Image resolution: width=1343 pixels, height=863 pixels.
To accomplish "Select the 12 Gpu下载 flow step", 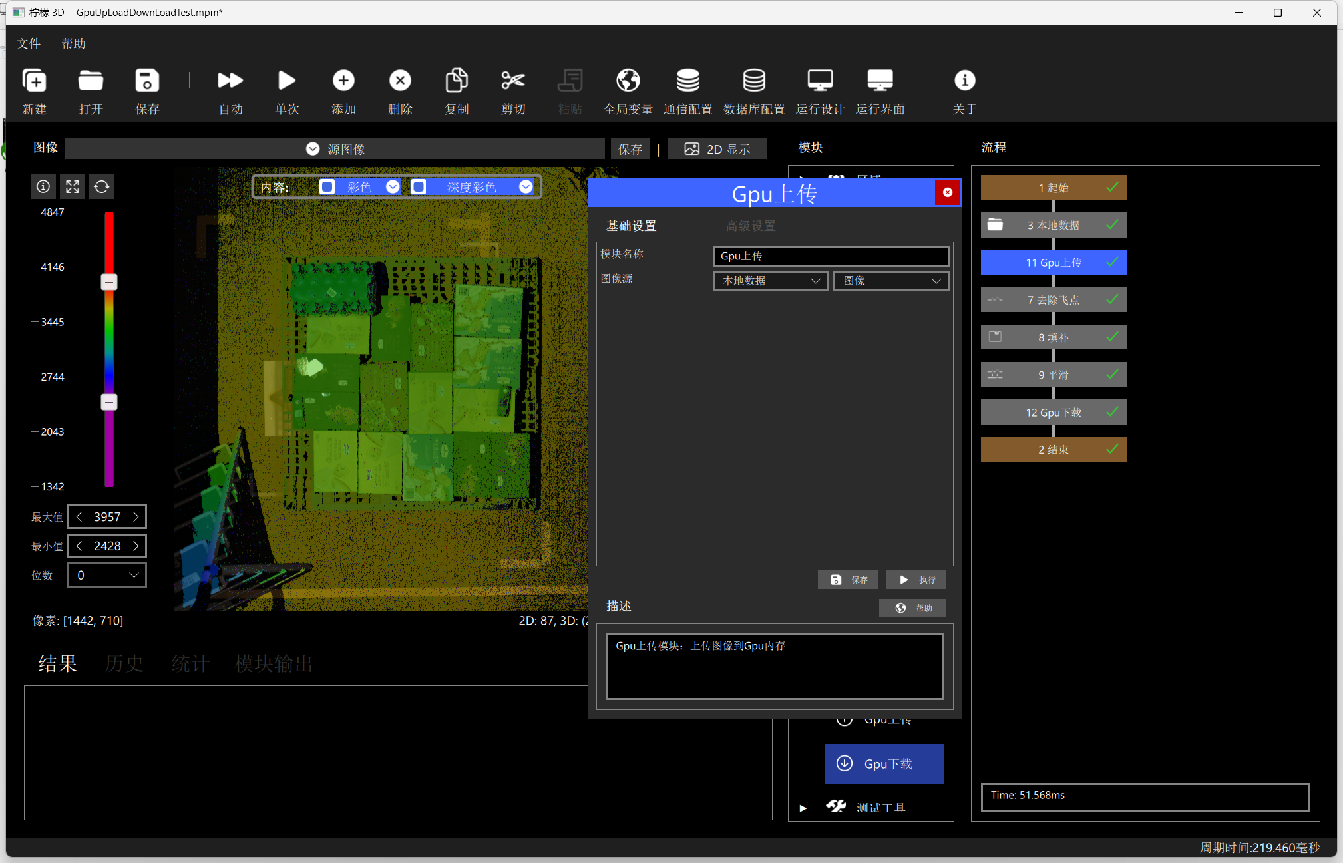I will tap(1054, 413).
